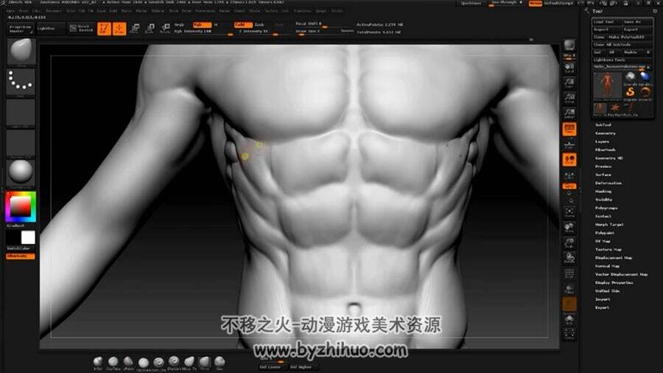This screenshot has height=373, width=663.
Task: Activate Quick Sketch
Action: point(82,28)
